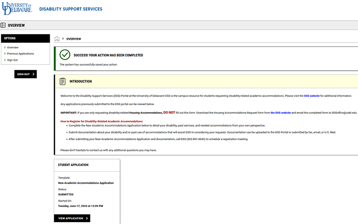
Task: Click the Introduction clipboard icon
Action: (x=63, y=82)
